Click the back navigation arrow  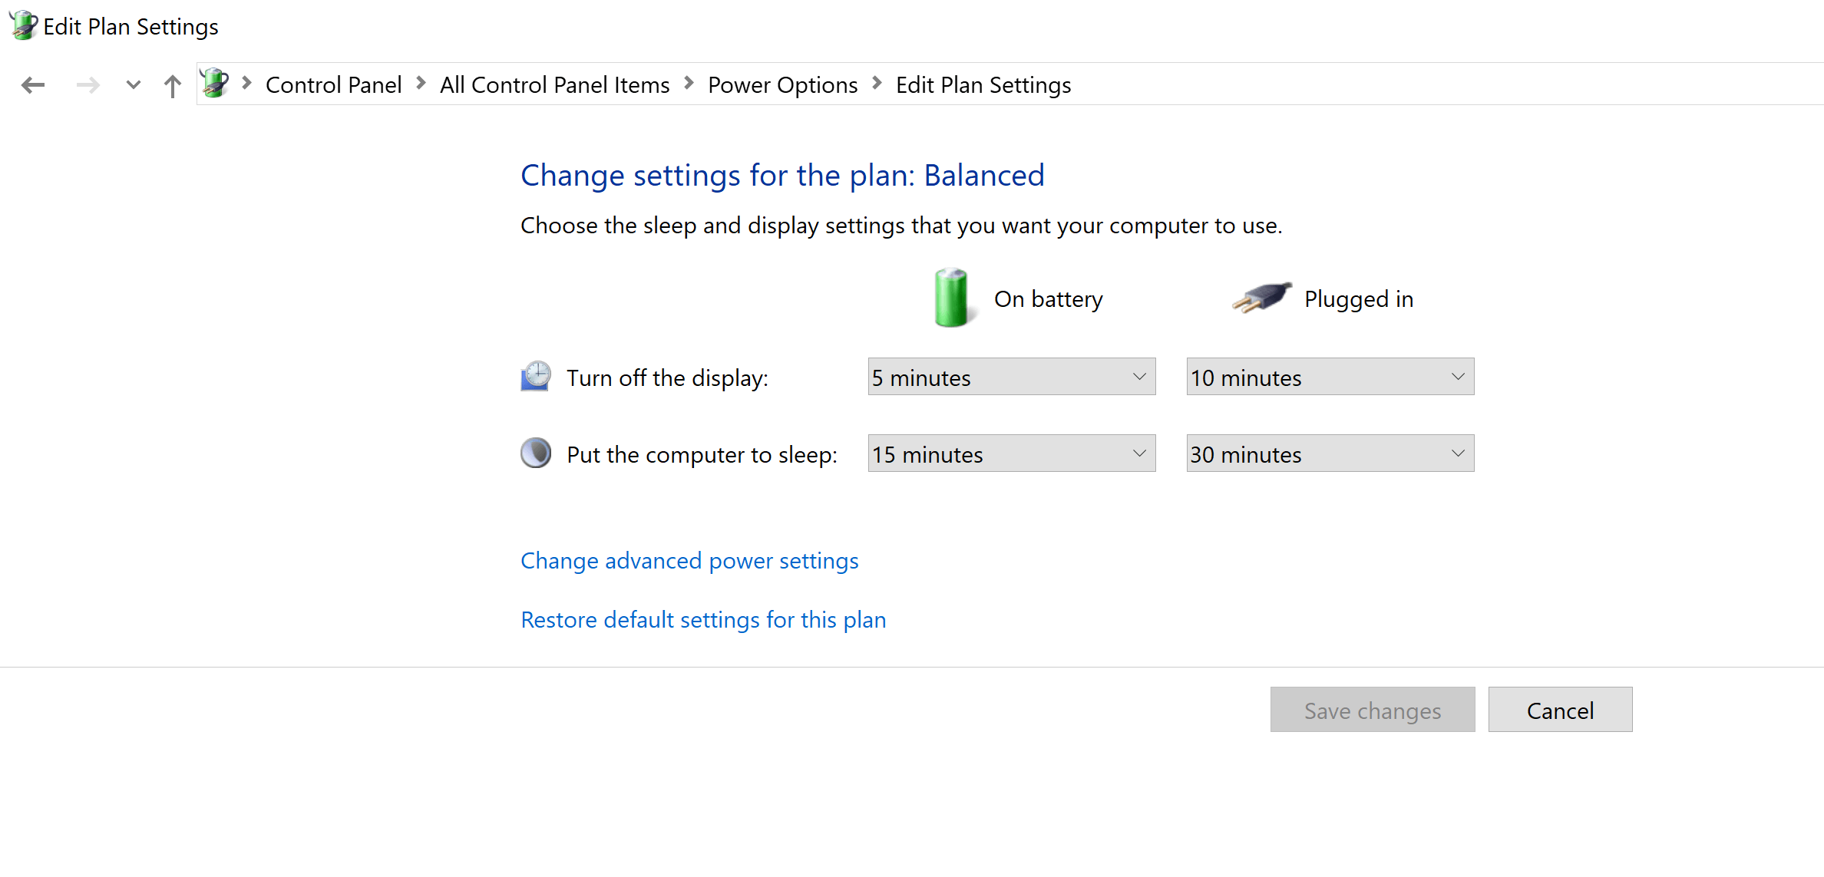(x=32, y=84)
